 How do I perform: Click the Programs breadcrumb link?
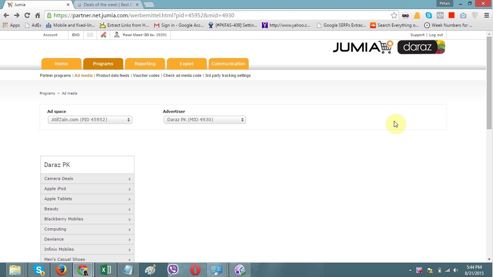click(x=47, y=93)
